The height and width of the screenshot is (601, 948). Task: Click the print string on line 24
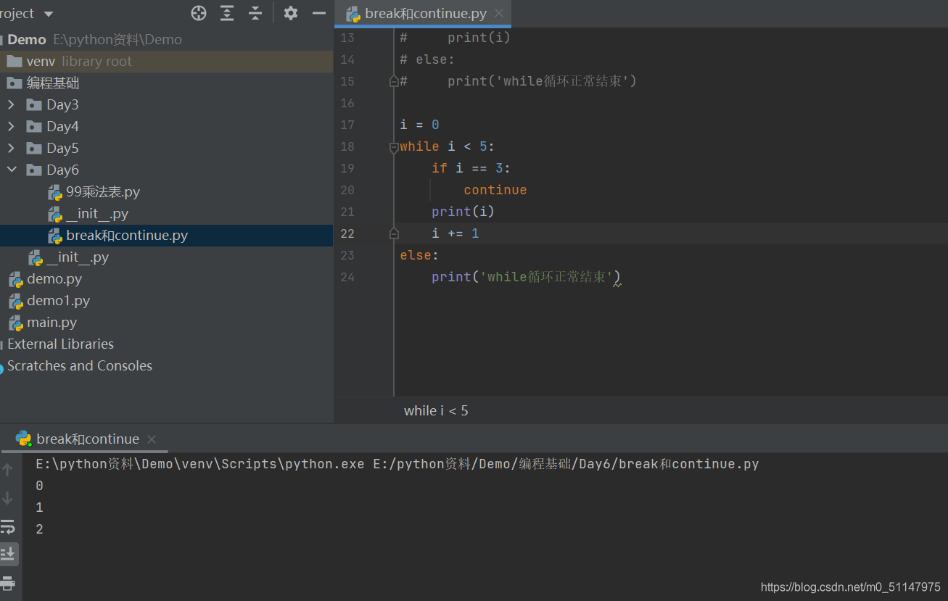point(547,277)
